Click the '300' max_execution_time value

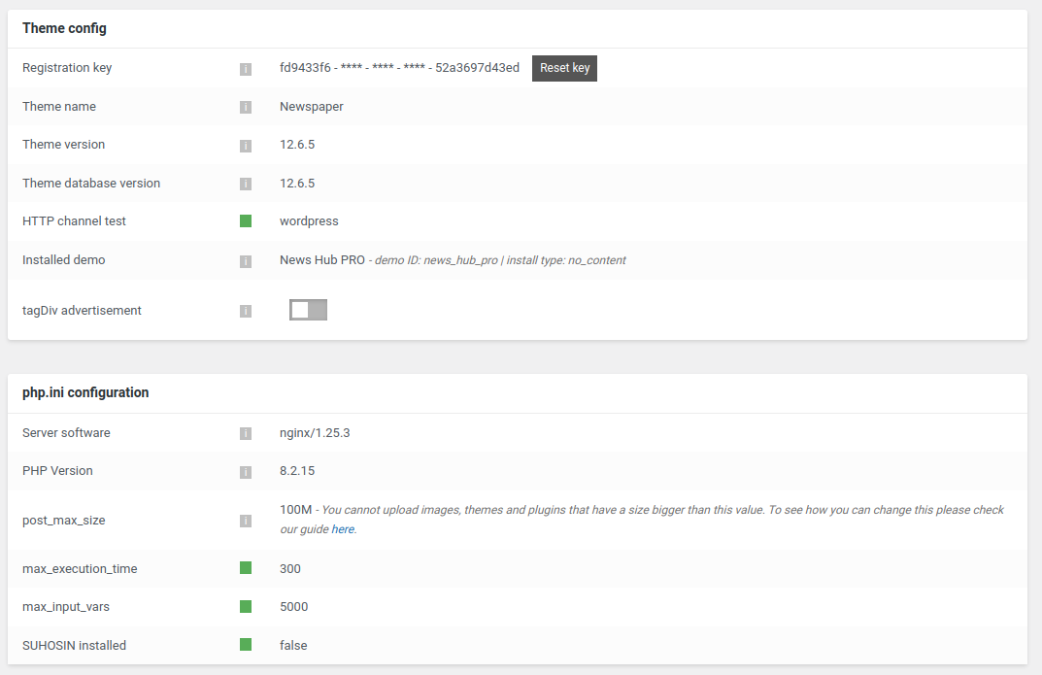[290, 569]
